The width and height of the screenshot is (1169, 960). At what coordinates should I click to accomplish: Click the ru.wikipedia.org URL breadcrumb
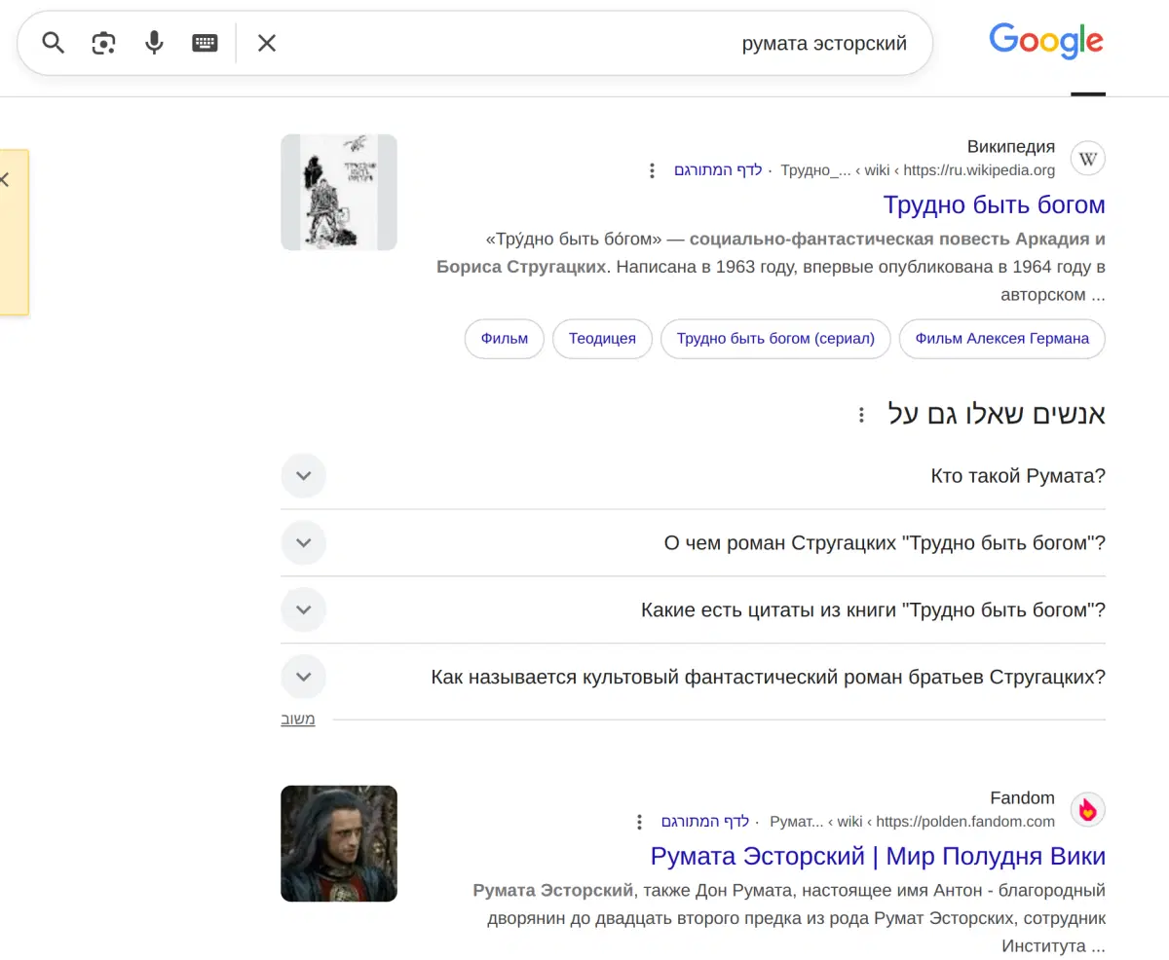coord(918,171)
